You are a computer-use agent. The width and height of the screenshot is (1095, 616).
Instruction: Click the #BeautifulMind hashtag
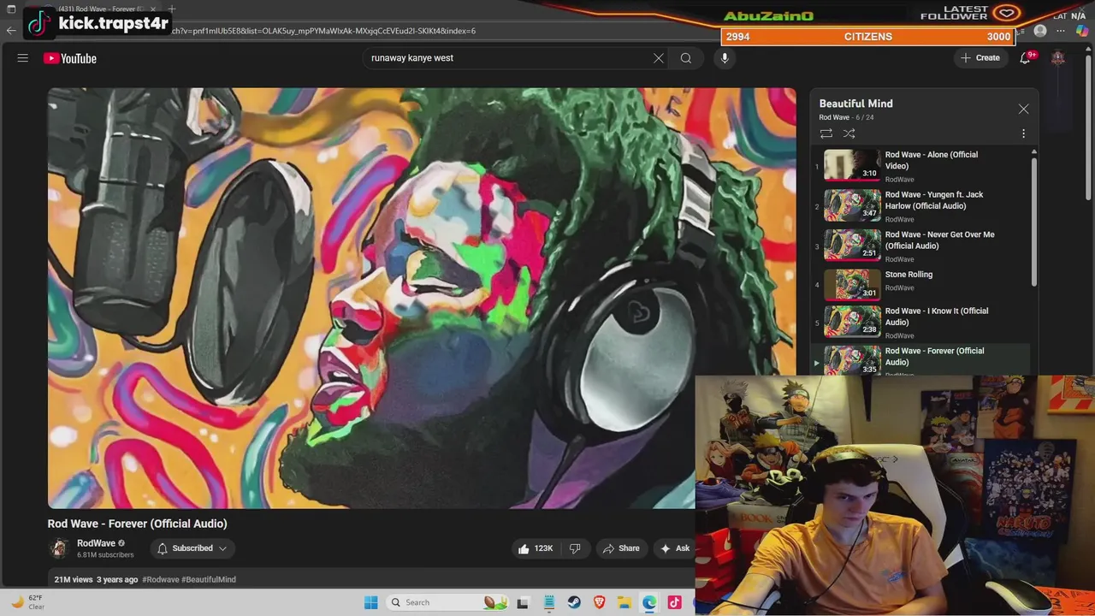pos(209,579)
